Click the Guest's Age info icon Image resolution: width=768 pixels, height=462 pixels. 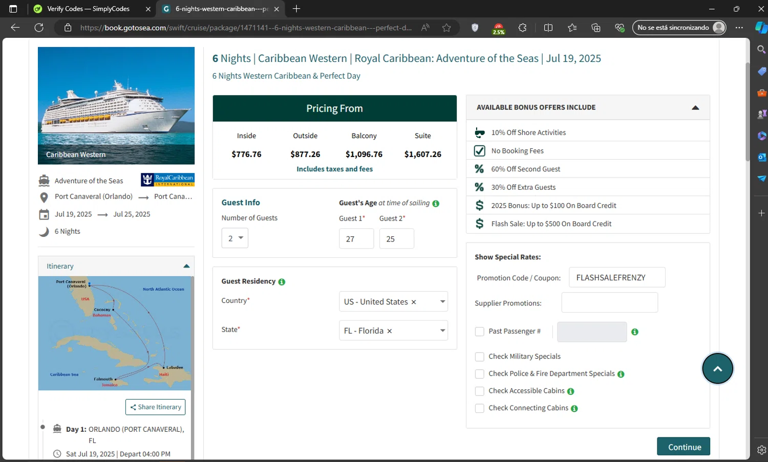click(x=436, y=204)
